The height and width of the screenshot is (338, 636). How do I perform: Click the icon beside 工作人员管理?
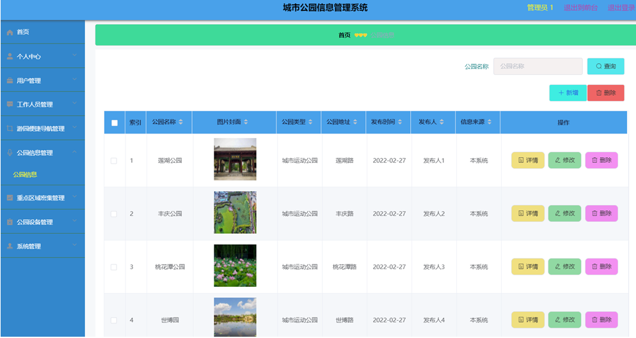coord(10,104)
